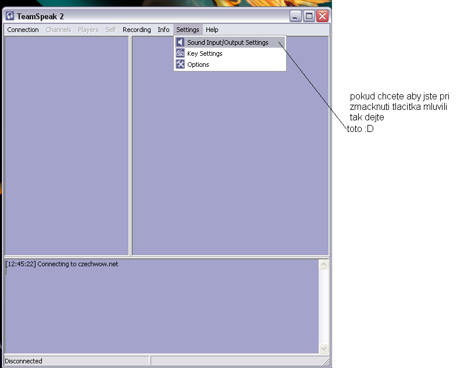The width and height of the screenshot is (464, 368).
Task: Click the greyed-out Players menu
Action: [x=88, y=30]
